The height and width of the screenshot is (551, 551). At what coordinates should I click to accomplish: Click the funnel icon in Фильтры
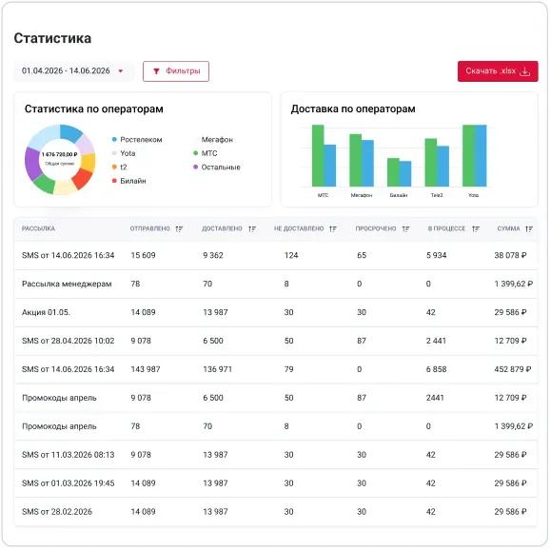point(156,71)
